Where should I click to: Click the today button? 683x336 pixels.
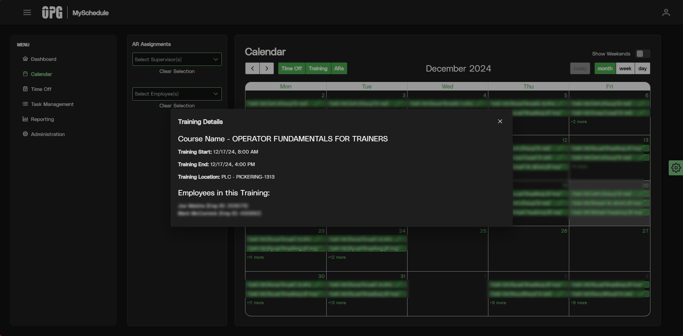click(580, 68)
